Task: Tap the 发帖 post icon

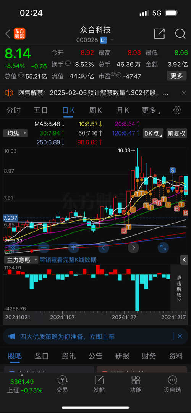Action: point(99,384)
